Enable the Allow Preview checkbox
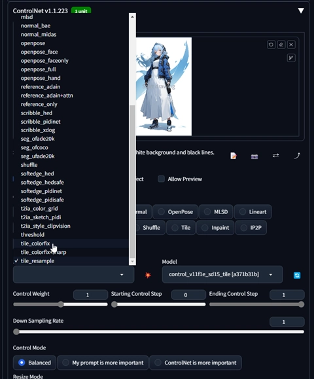Image resolution: width=314 pixels, height=379 pixels. click(x=161, y=179)
